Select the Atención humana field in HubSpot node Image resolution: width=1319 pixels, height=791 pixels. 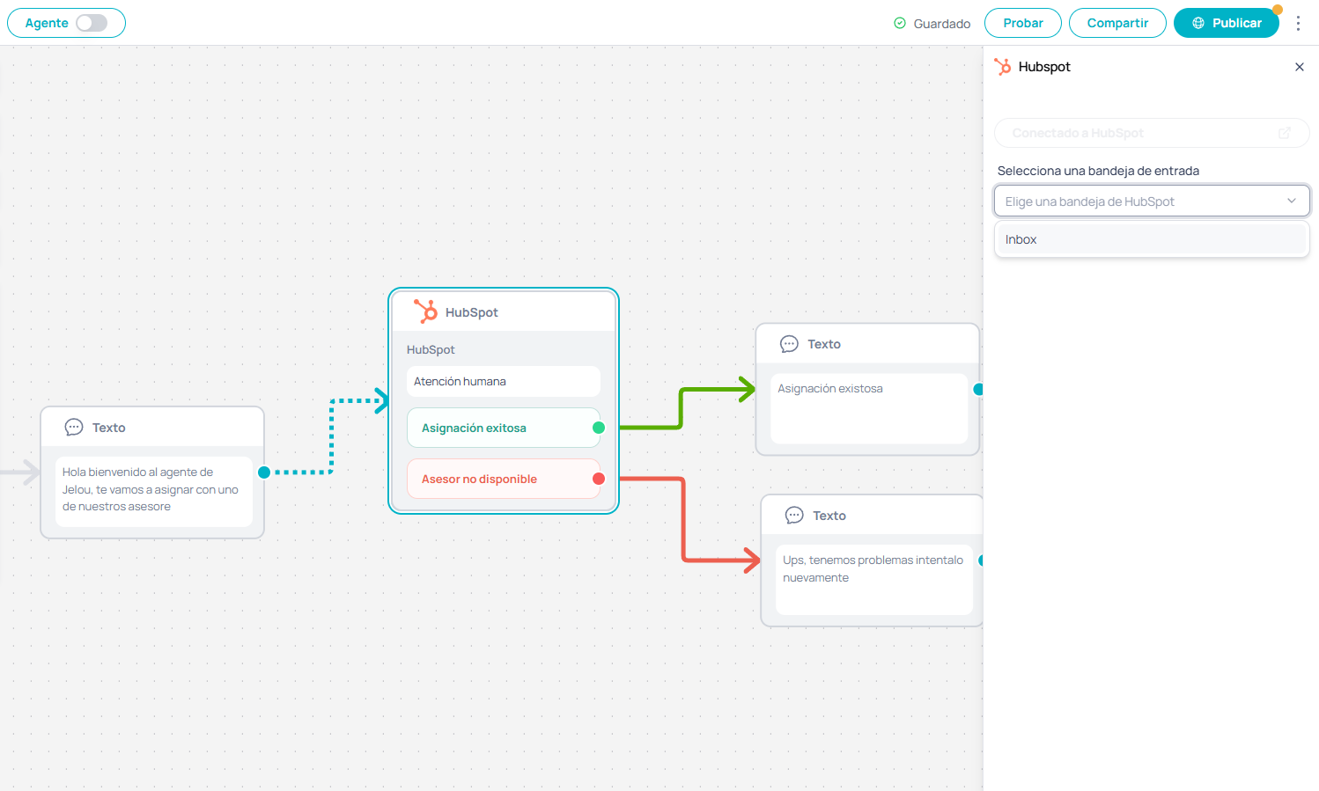(x=504, y=382)
